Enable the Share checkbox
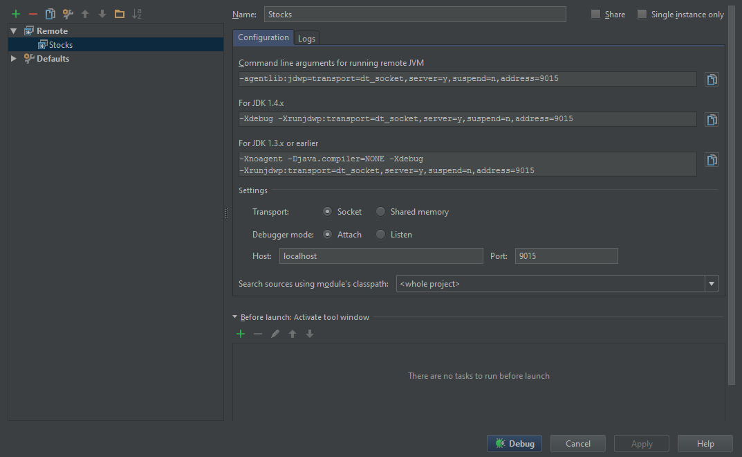Screen dimensions: 742x457 click(x=595, y=15)
